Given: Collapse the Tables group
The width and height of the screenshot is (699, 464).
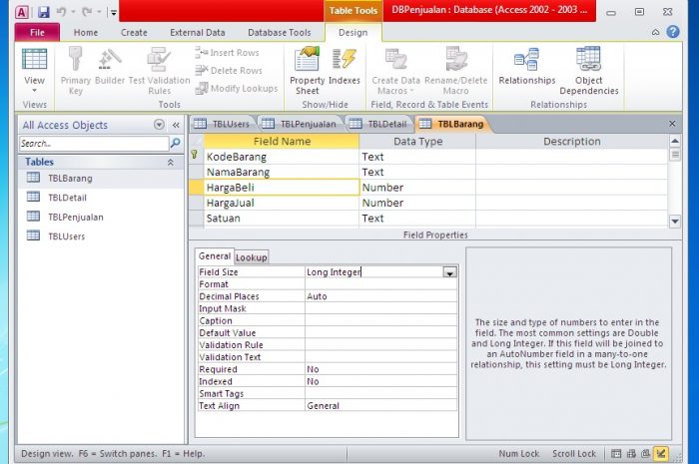Looking at the screenshot, I should pyautogui.click(x=171, y=162).
